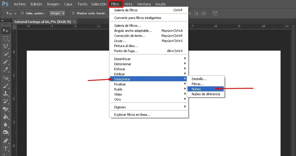Enable Mostrar contr. transf. checkbox
The height and width of the screenshot is (156, 296).
point(73,13)
